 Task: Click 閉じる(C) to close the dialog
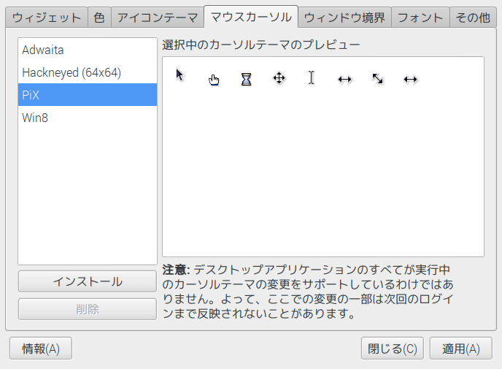pyautogui.click(x=393, y=348)
